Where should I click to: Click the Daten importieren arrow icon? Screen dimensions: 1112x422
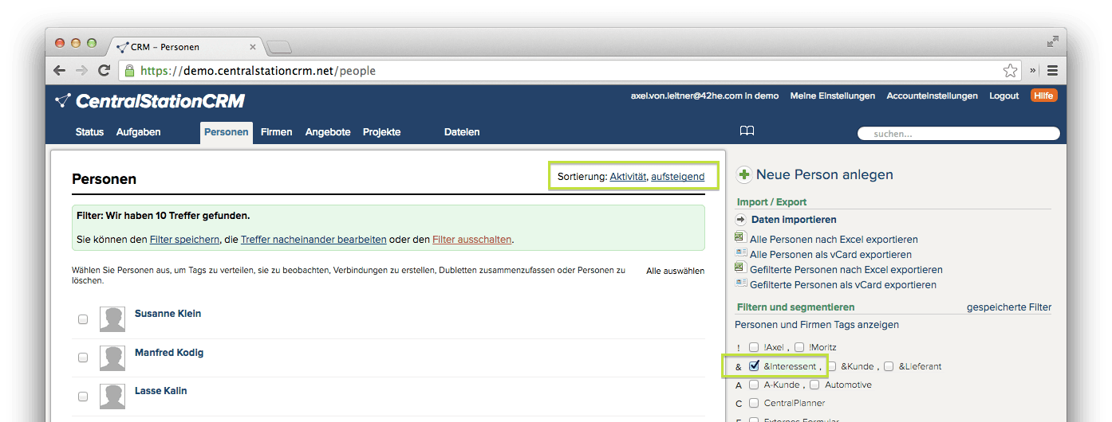[x=741, y=220]
